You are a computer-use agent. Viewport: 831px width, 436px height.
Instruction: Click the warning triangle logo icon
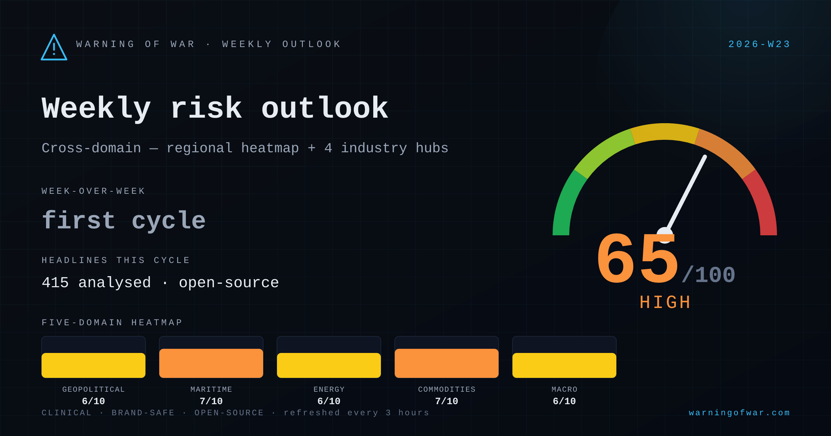point(54,47)
